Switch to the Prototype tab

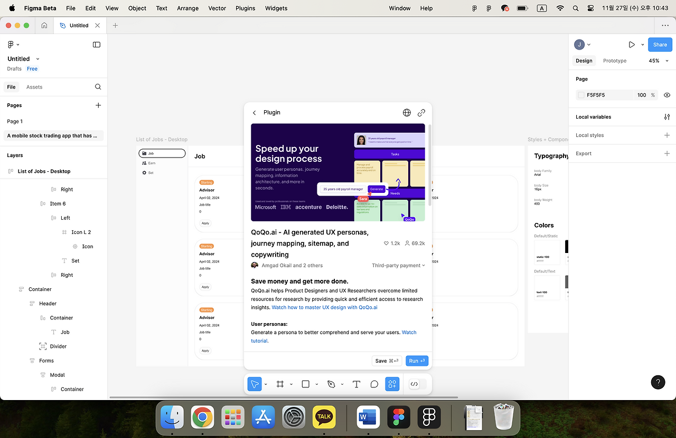(615, 61)
